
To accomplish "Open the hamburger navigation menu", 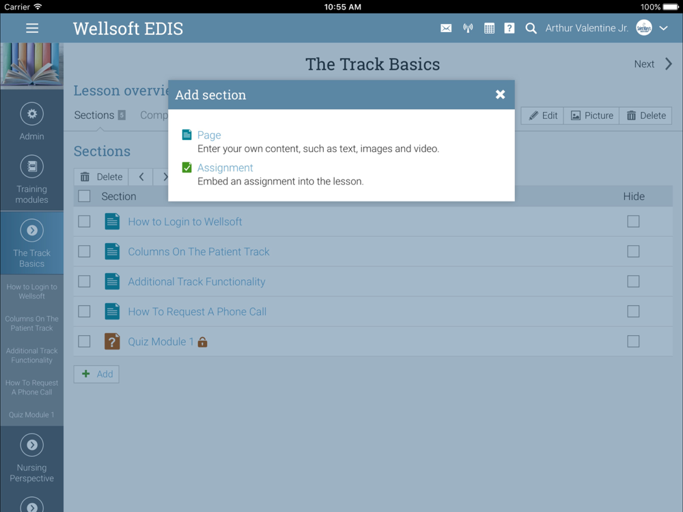I will pos(32,28).
